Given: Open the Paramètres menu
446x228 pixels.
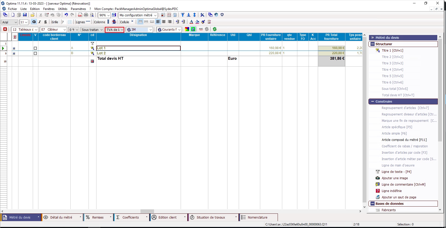Looking at the screenshot, I should coord(78,9).
